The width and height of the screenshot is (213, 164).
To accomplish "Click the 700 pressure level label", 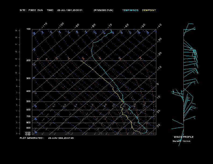I will [x=29, y=116].
